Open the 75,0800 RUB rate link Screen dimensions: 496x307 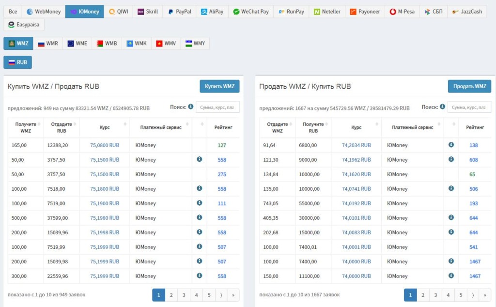point(105,145)
